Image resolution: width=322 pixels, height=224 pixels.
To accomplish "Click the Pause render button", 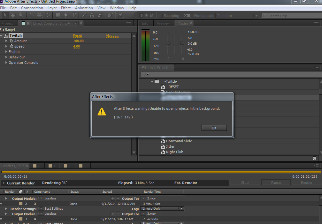I will pos(276,183).
